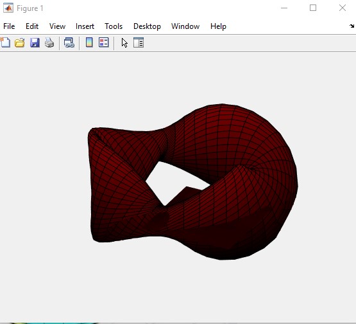Open a file with the folder icon
356x324 pixels.
20,42
